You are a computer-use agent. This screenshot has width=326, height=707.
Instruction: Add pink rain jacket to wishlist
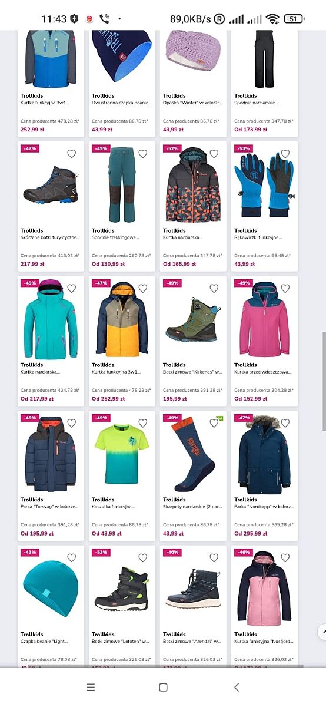[285, 289]
